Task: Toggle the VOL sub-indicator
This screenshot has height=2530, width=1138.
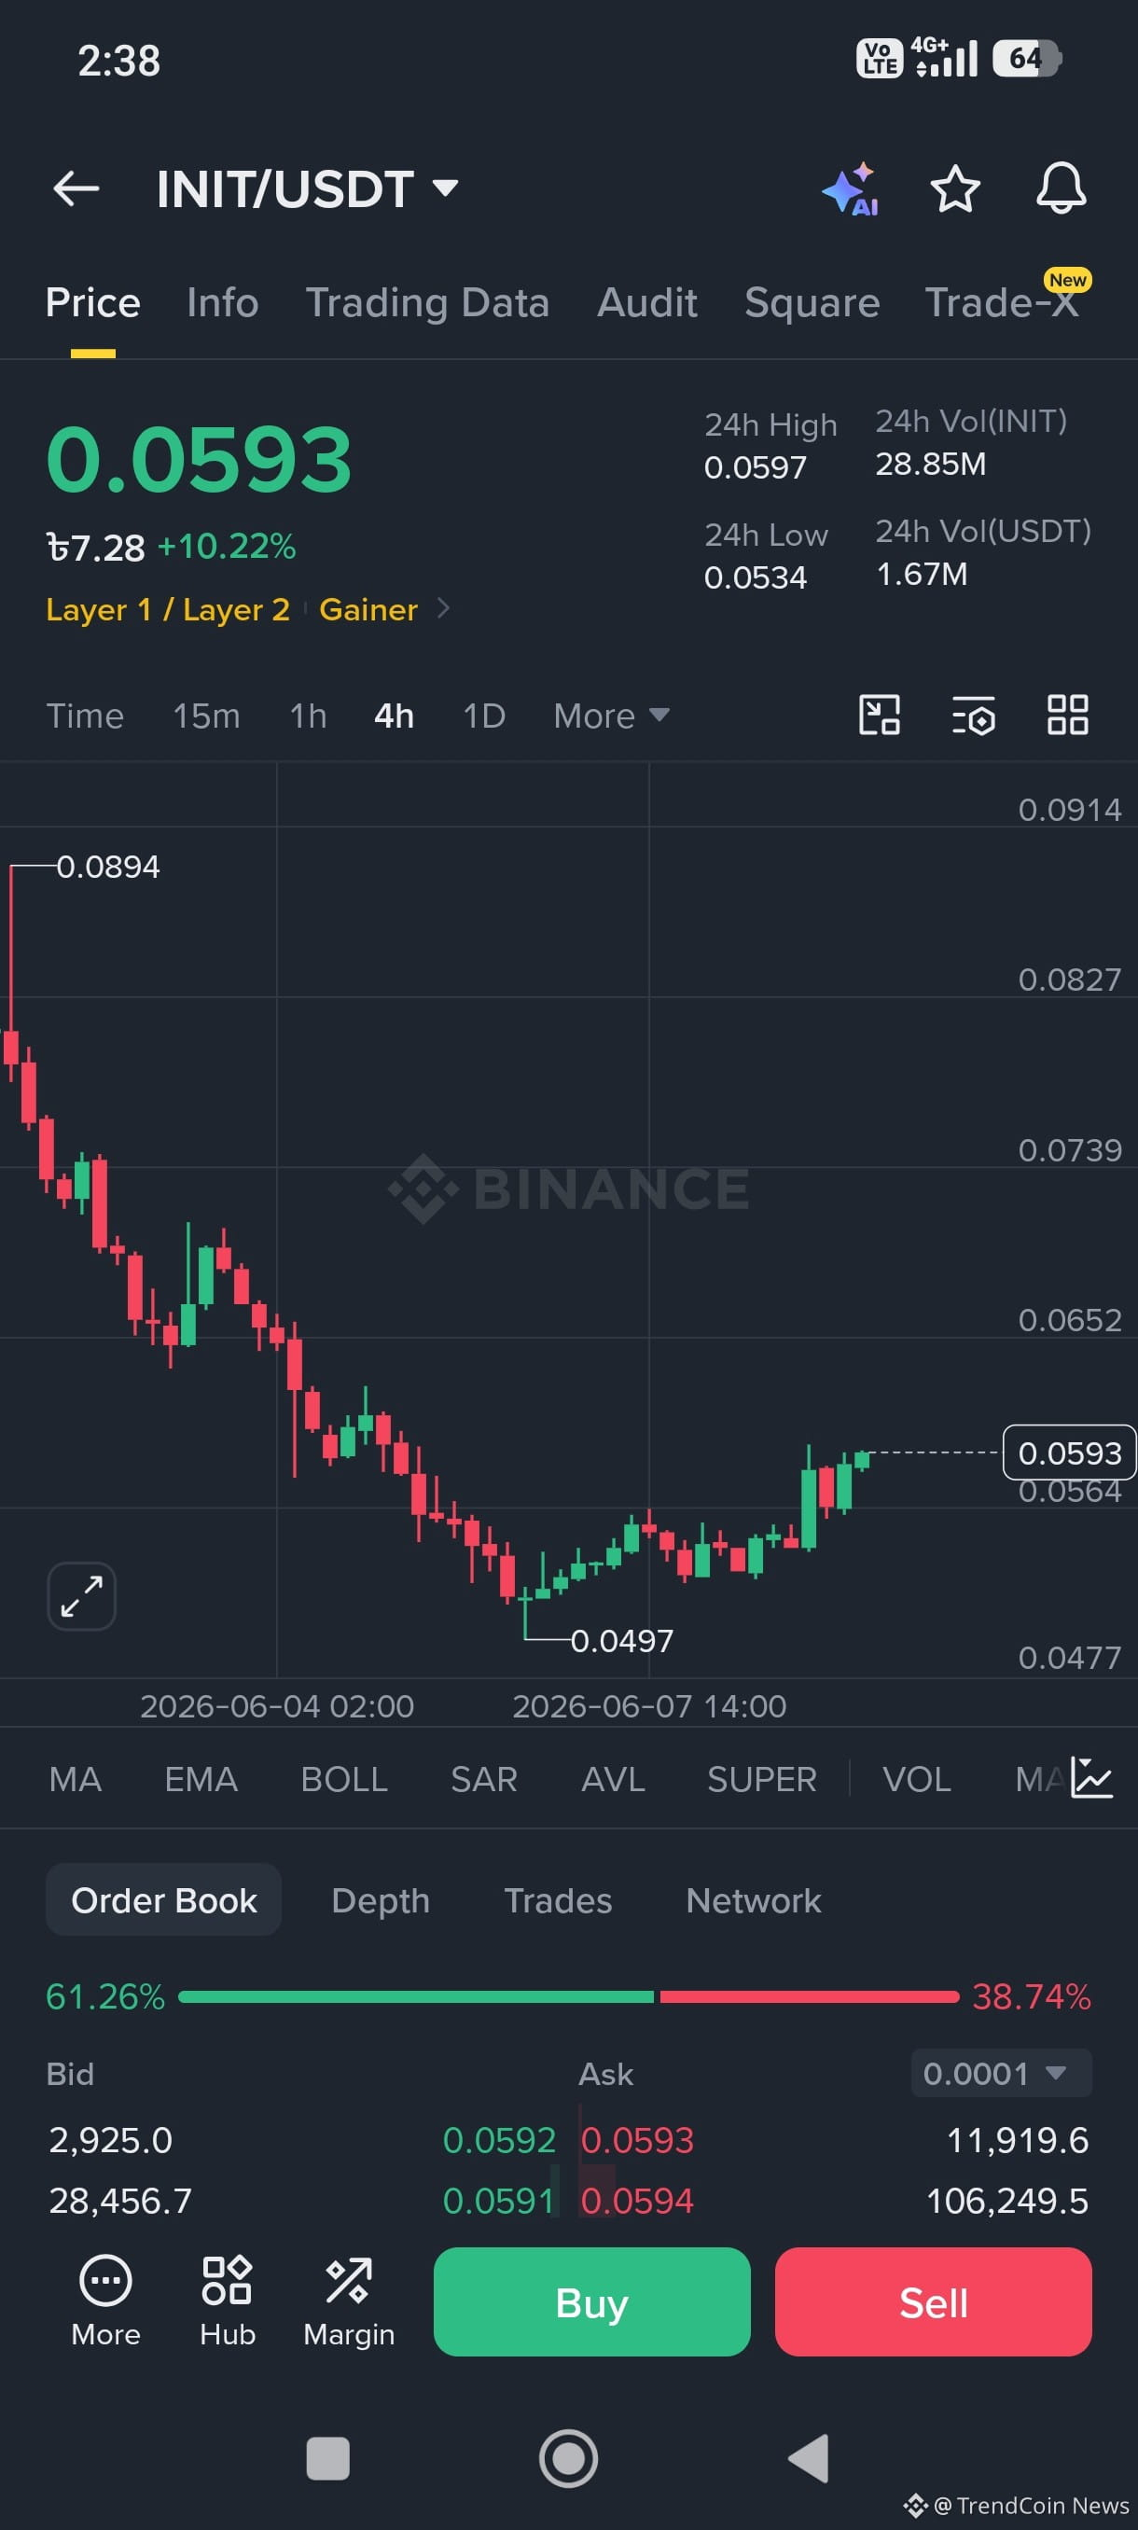Action: coord(916,1779)
